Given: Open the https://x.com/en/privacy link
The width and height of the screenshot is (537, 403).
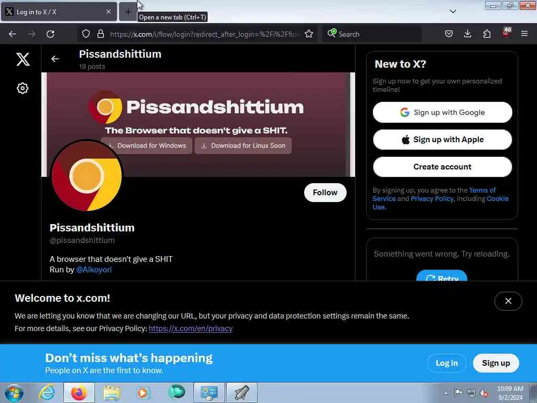Looking at the screenshot, I should (x=190, y=328).
